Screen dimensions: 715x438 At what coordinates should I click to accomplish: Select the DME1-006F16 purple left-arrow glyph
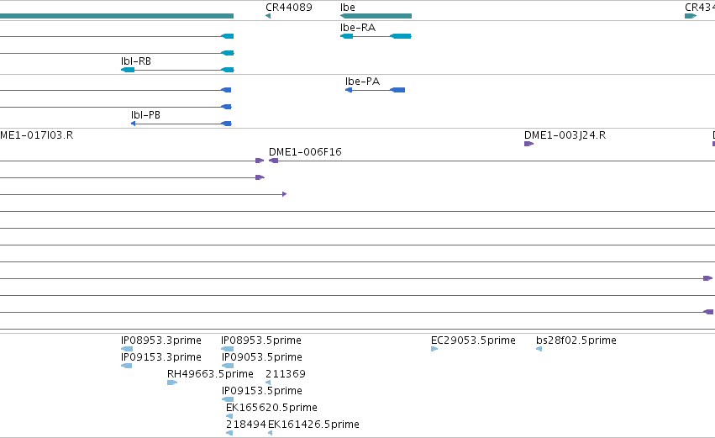274,161
